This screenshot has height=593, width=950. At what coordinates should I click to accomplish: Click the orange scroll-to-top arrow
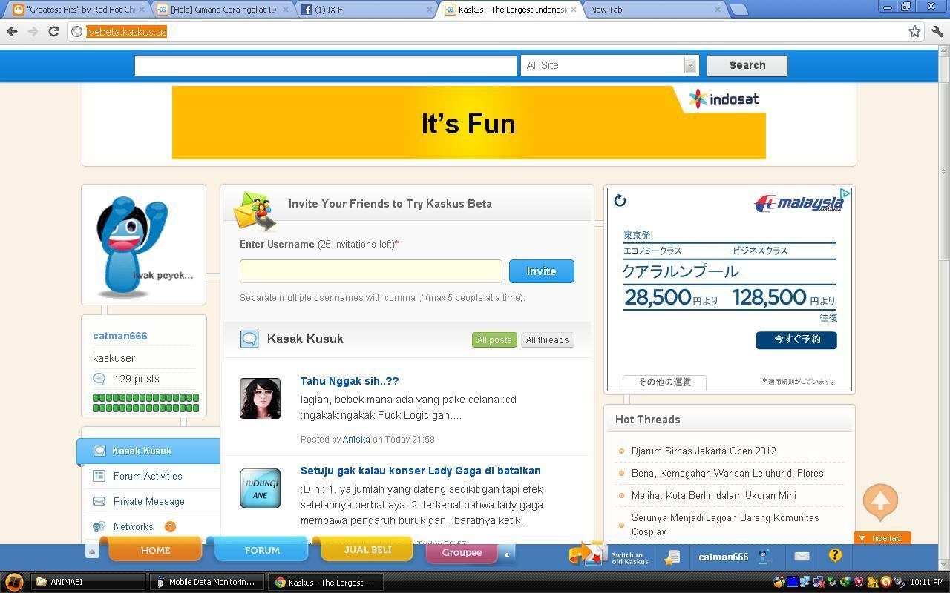880,503
